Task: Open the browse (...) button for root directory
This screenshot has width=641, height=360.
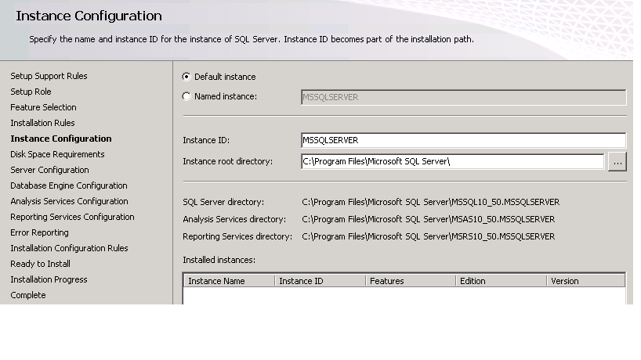Action: (617, 162)
